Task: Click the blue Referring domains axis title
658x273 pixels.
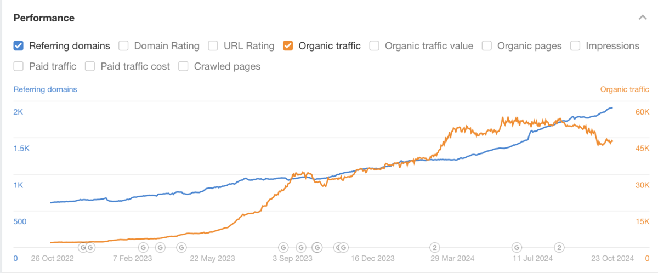Action: tap(45, 89)
